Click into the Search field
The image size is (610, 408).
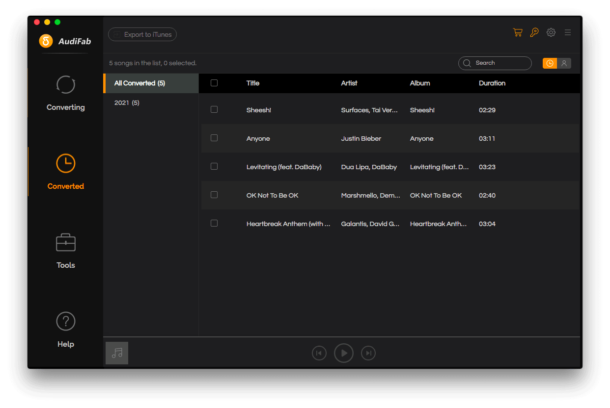tap(495, 63)
